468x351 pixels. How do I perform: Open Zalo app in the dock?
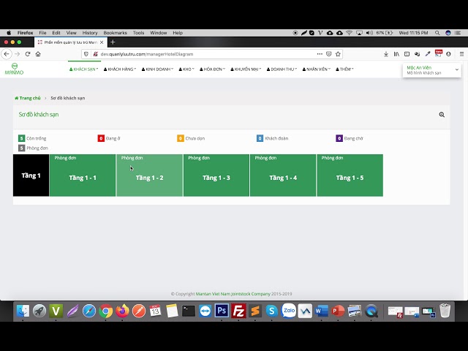pos(289,311)
